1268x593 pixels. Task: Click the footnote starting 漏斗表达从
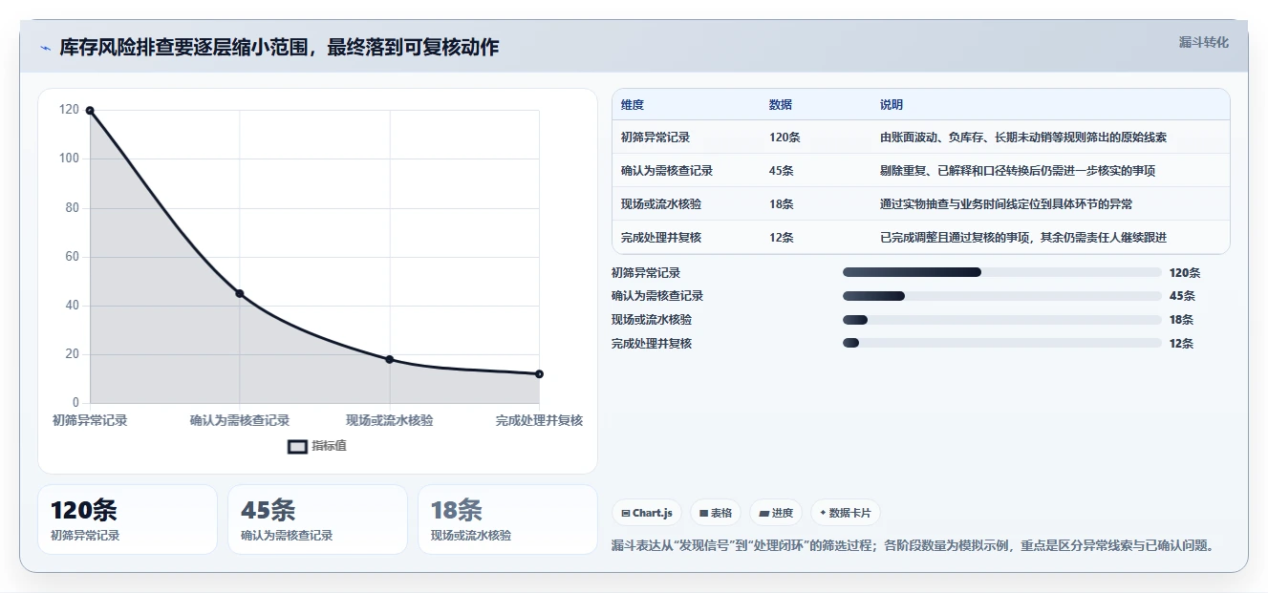[913, 546]
